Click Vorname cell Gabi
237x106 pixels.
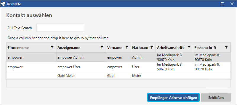[x=118, y=75]
